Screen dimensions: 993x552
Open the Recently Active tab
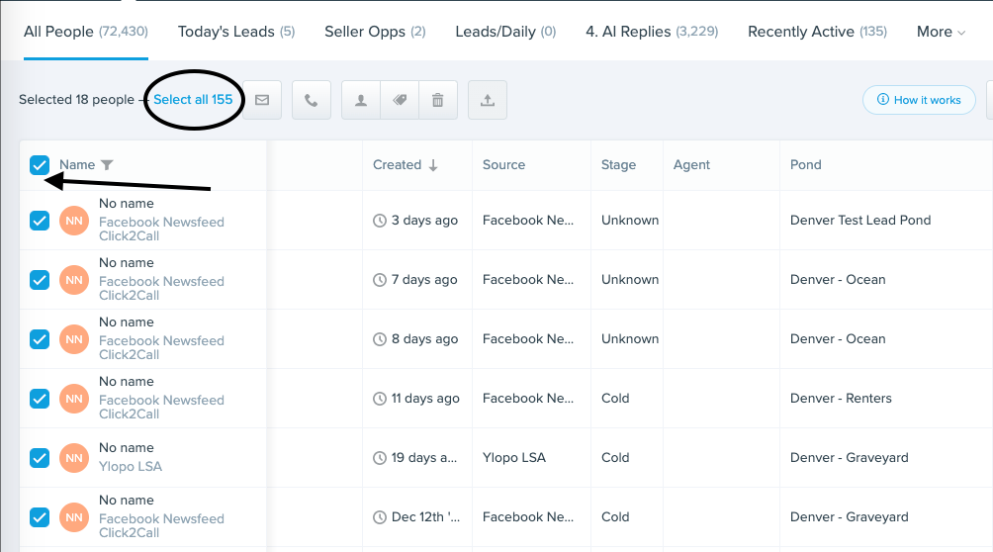tap(817, 32)
